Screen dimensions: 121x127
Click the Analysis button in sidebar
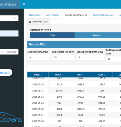click(5, 73)
